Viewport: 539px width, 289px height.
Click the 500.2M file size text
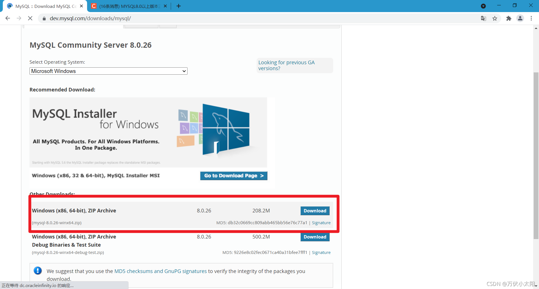[x=261, y=237]
